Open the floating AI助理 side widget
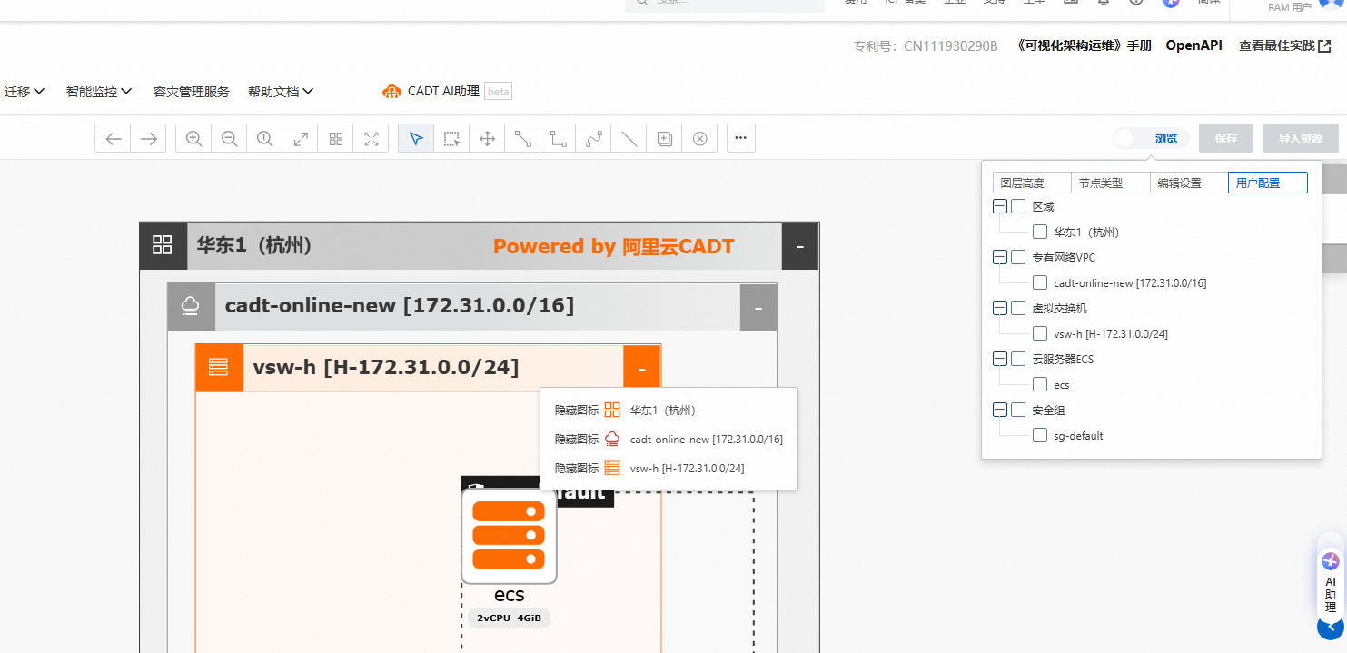 pos(1331,584)
